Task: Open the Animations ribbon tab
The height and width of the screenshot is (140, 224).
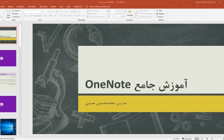Action: point(32,7)
